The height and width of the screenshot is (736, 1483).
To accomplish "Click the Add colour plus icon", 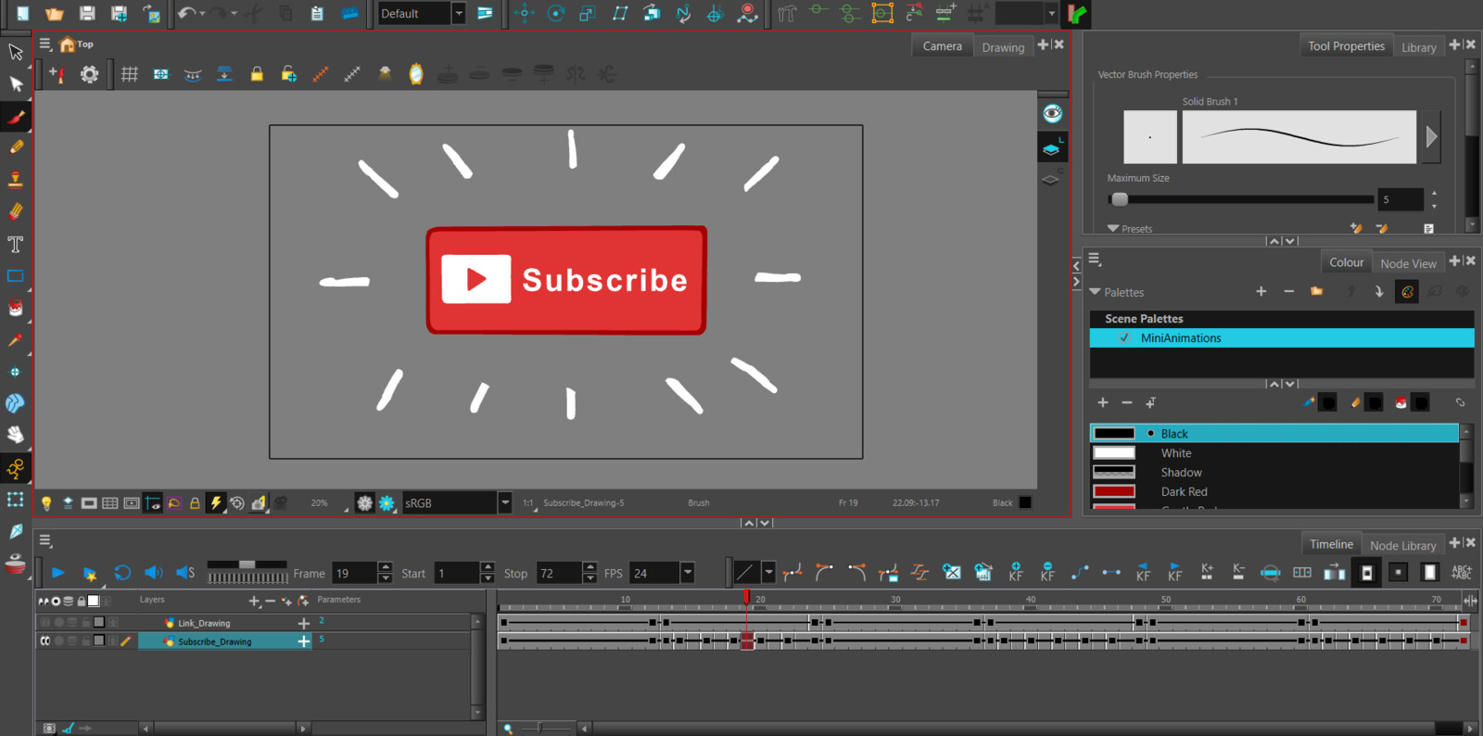I will pos(1103,402).
